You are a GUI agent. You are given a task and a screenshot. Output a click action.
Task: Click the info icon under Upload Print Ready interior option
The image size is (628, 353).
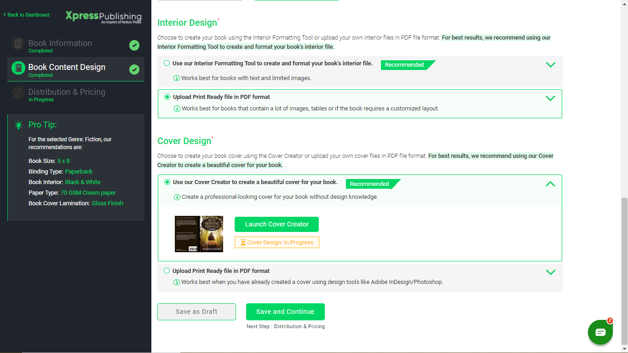point(177,109)
